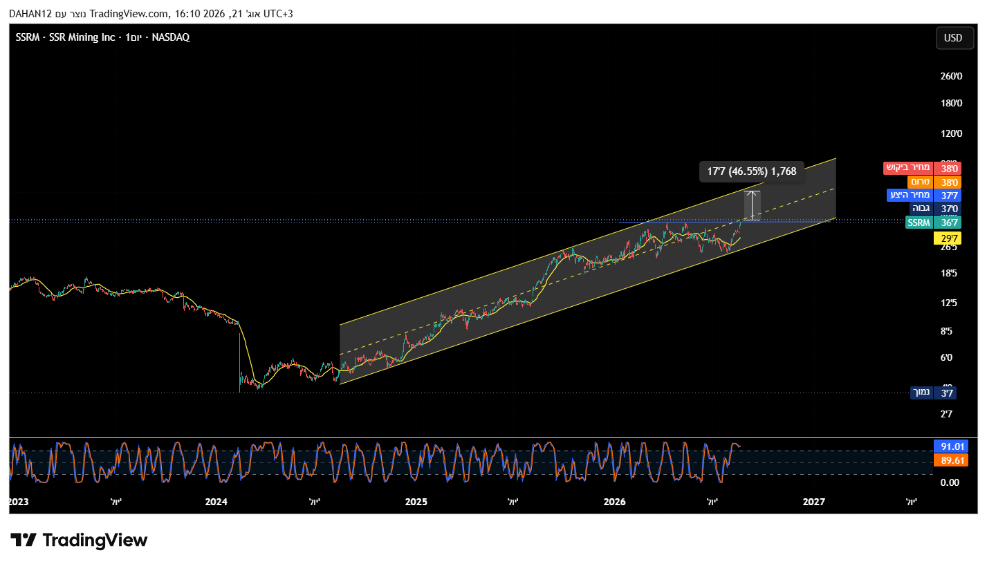This screenshot has width=987, height=566.
Task: Select the 180'0 price axis level
Action: point(951,104)
